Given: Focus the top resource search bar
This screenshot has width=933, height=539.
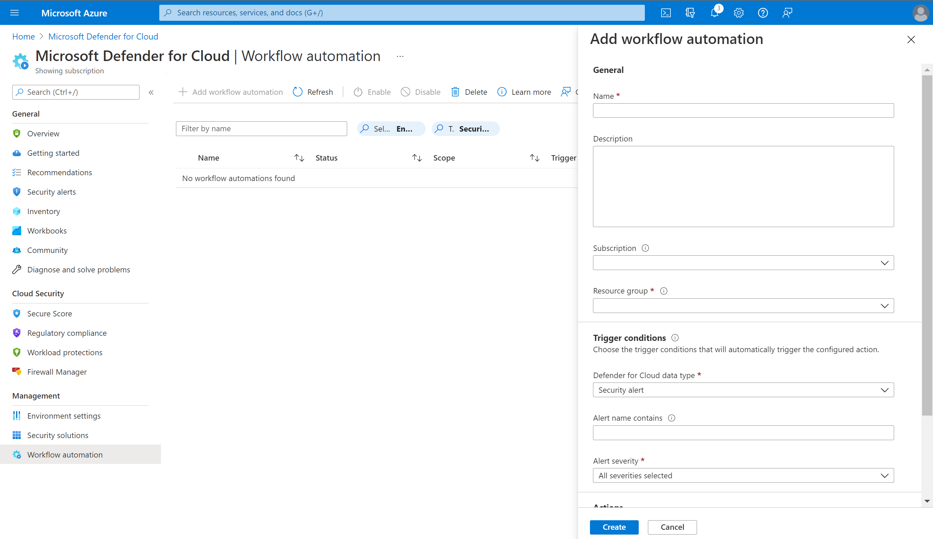Looking at the screenshot, I should point(402,13).
